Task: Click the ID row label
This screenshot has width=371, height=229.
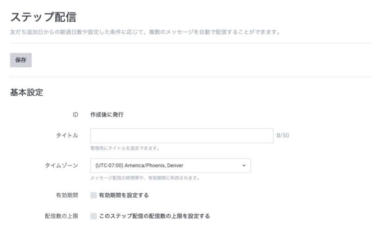Action: pos(75,115)
